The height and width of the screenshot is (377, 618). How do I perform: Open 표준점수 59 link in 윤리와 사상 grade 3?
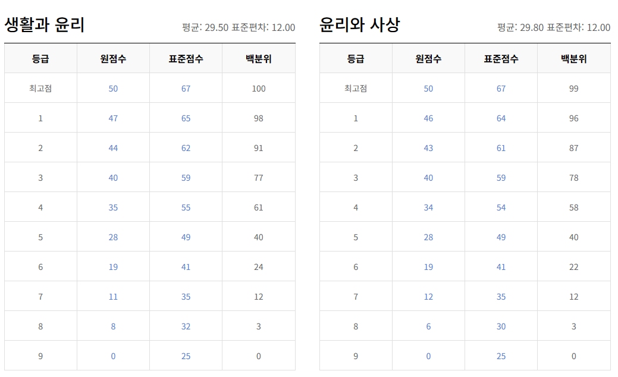point(501,178)
